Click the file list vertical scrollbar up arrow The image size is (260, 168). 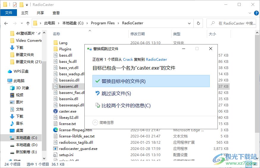click(257, 33)
